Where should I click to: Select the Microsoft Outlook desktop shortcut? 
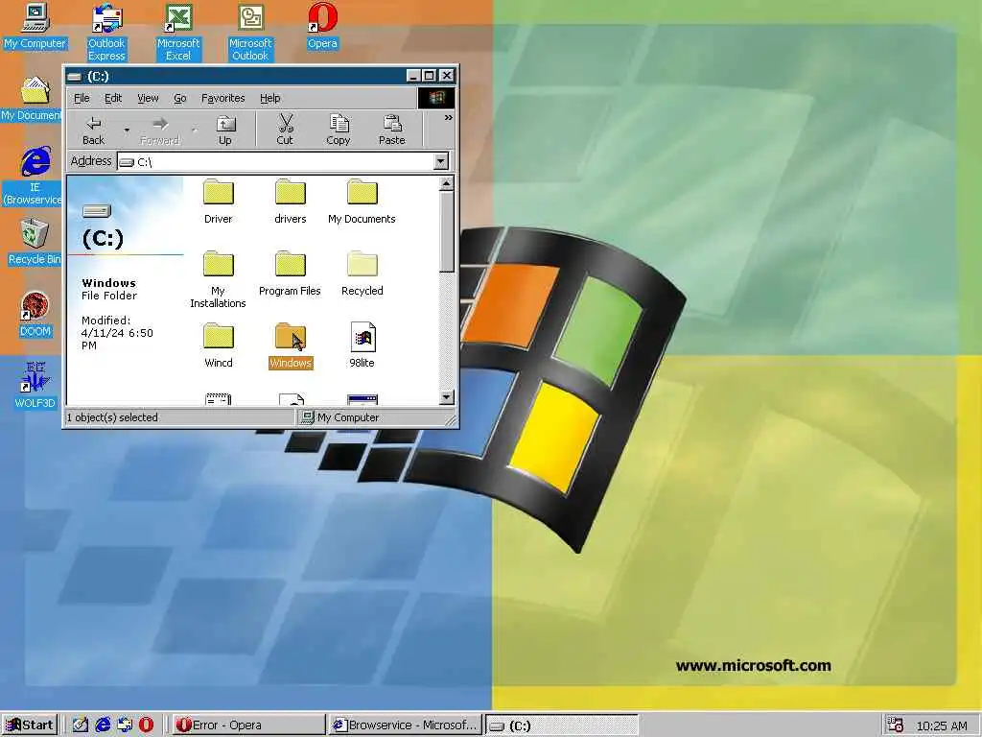coord(250,32)
